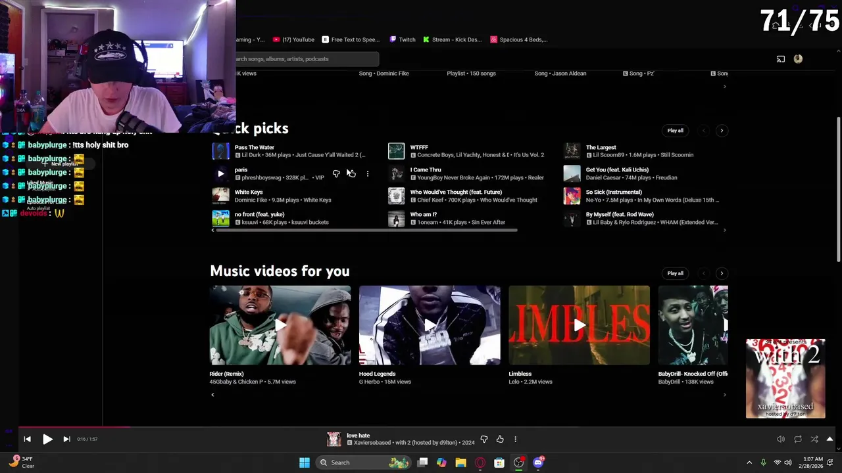This screenshot has height=473, width=842.
Task: Open the three-dot menu for paris
Action: [x=368, y=173]
